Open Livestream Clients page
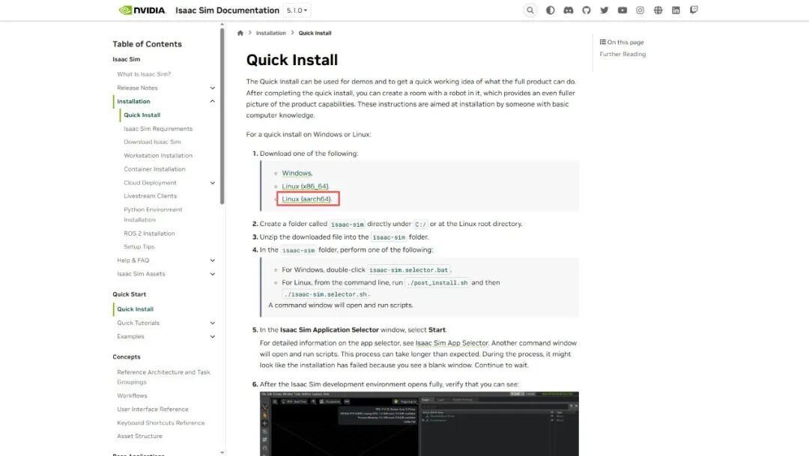809x456 pixels. point(150,196)
